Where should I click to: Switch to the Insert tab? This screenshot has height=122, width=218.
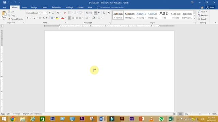pyautogui.click(x=24, y=7)
